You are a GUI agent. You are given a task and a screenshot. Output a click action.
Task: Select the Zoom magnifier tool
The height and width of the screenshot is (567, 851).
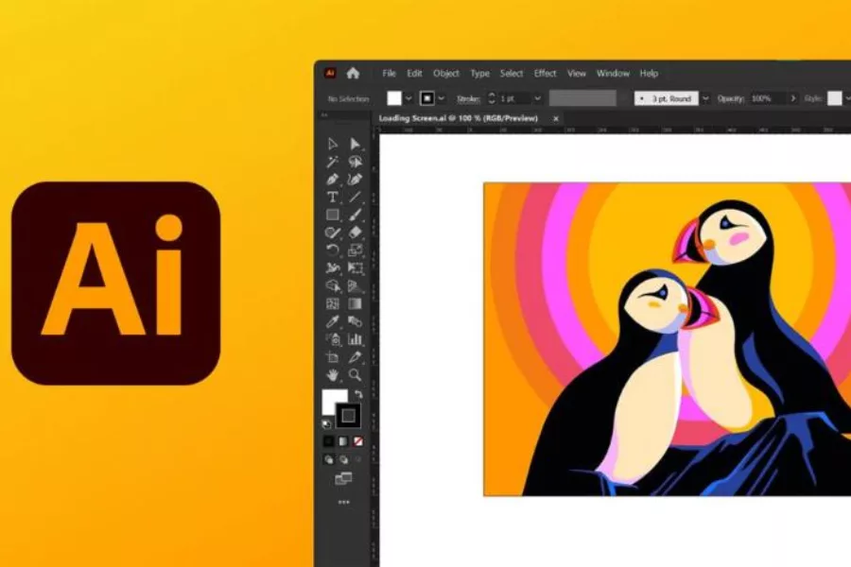click(x=355, y=375)
